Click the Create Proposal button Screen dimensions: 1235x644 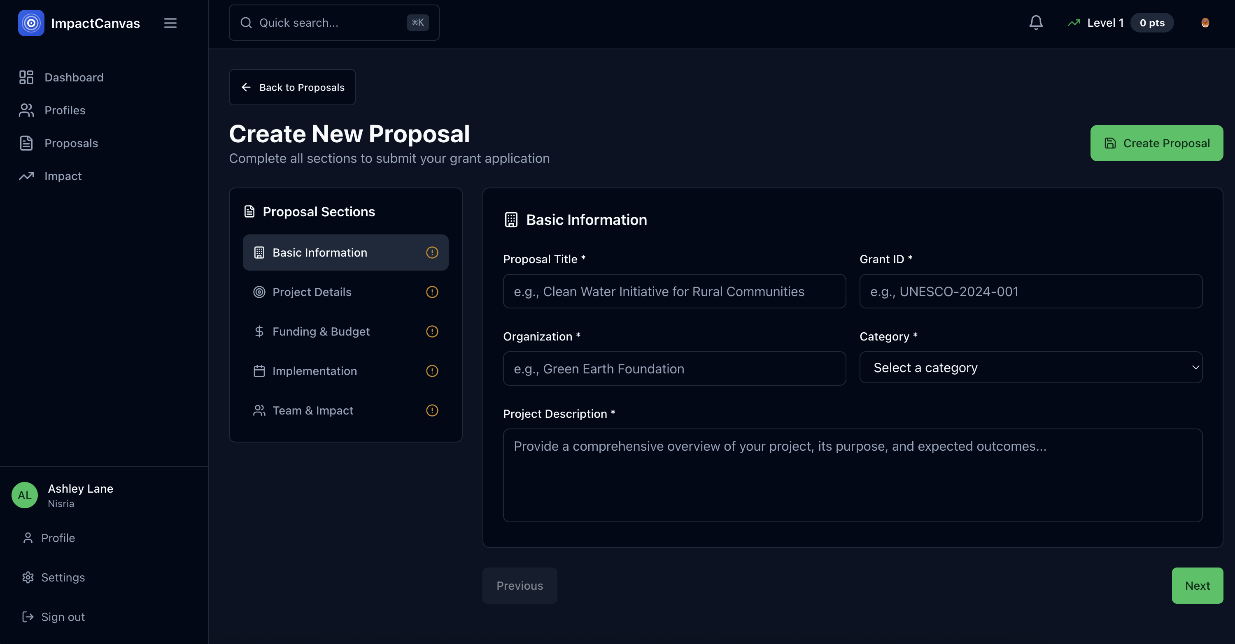pyautogui.click(x=1156, y=143)
